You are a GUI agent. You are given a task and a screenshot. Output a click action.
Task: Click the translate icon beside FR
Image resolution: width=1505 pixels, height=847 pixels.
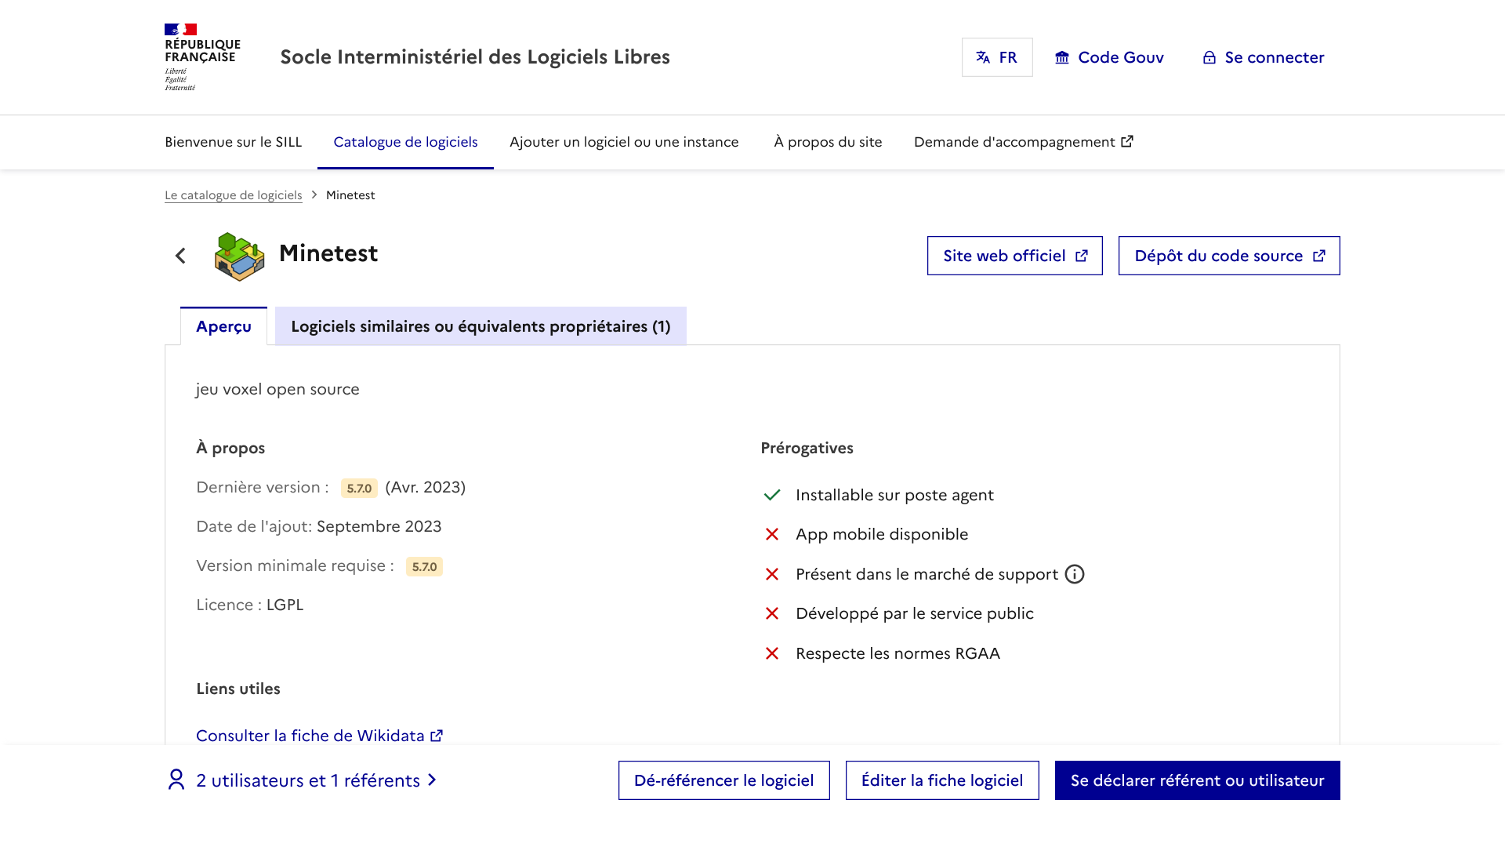point(983,57)
